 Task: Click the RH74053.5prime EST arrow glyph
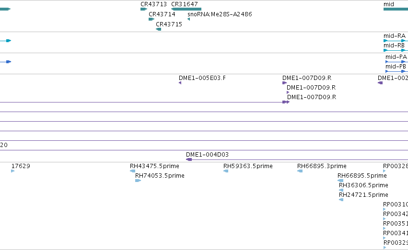coord(138,181)
